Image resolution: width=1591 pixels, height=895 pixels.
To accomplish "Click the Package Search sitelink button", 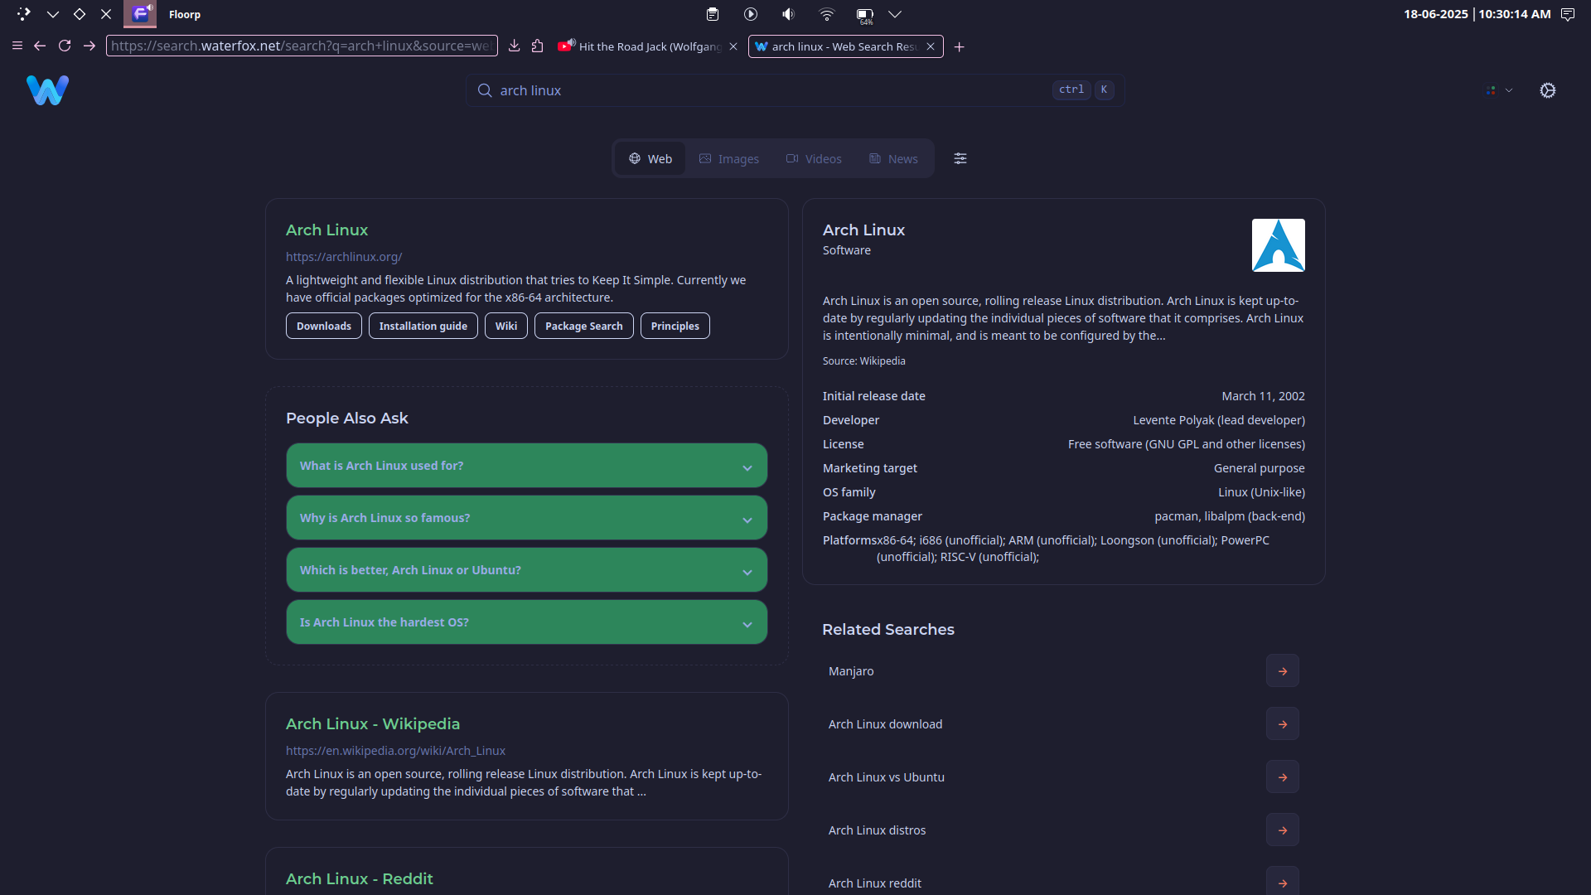I will coord(584,326).
